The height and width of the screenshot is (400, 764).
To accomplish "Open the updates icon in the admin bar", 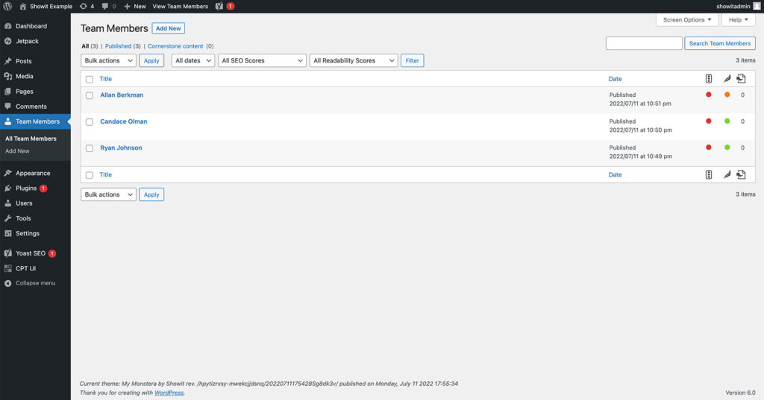I will click(x=84, y=6).
